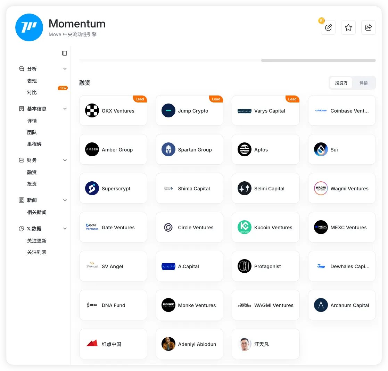
Task: Collapse the 基本信息 section chevron
Action: 65,109
